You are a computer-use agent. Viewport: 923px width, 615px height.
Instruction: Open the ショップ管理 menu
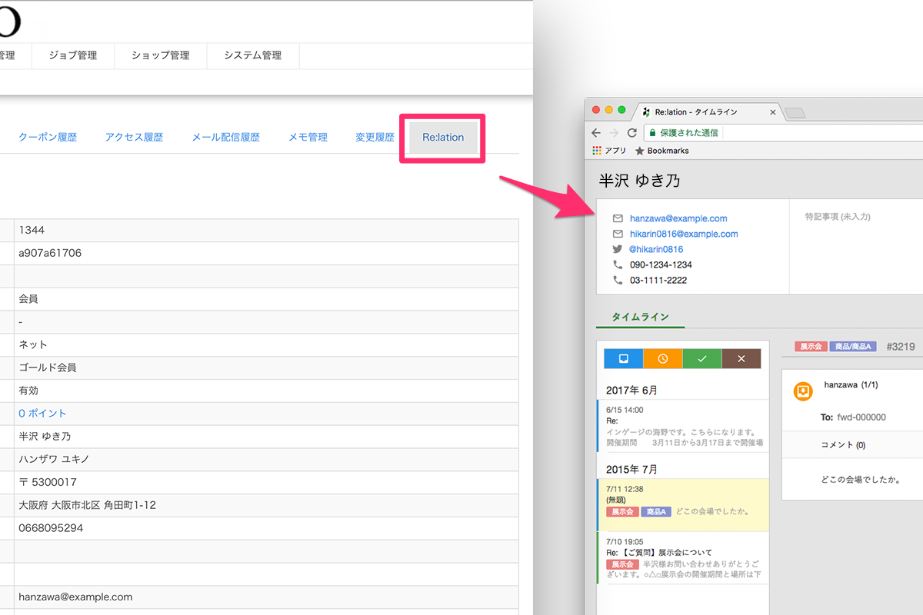[160, 55]
